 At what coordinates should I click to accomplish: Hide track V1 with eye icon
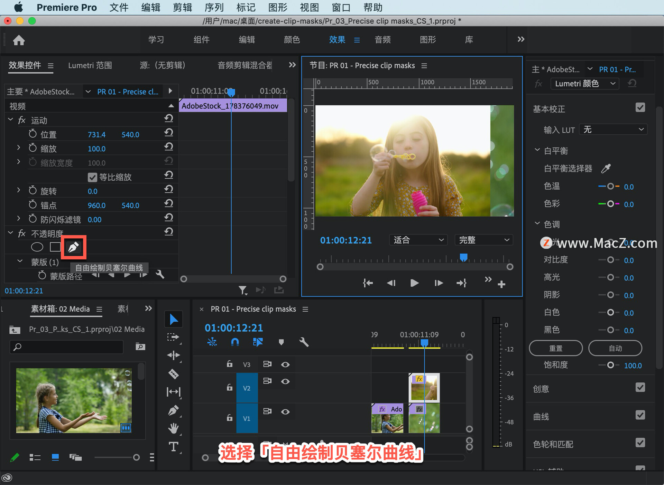(x=285, y=412)
